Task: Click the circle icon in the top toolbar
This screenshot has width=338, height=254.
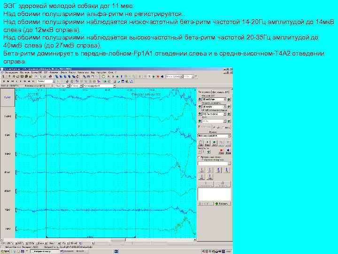Action: (103, 77)
